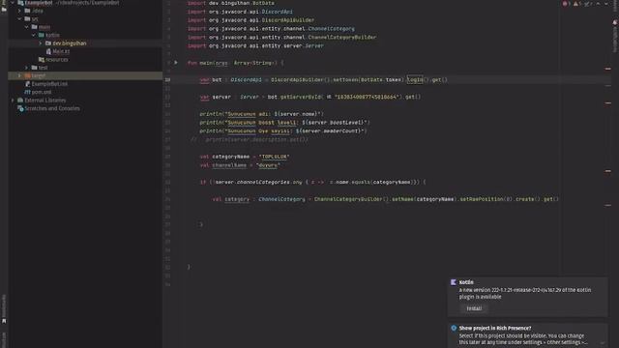
Task: Expand the Rich Presence notification chevron
Action: tap(602, 343)
